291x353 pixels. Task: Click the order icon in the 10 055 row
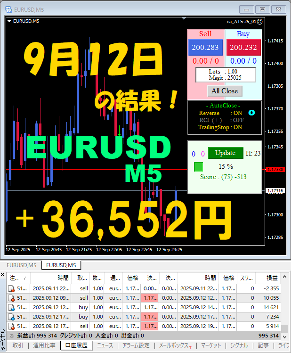point(11,298)
